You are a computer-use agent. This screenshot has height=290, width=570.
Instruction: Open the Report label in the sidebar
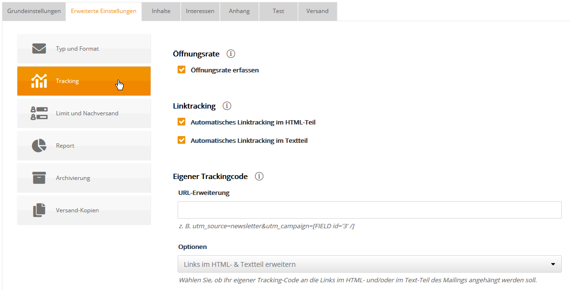click(65, 146)
